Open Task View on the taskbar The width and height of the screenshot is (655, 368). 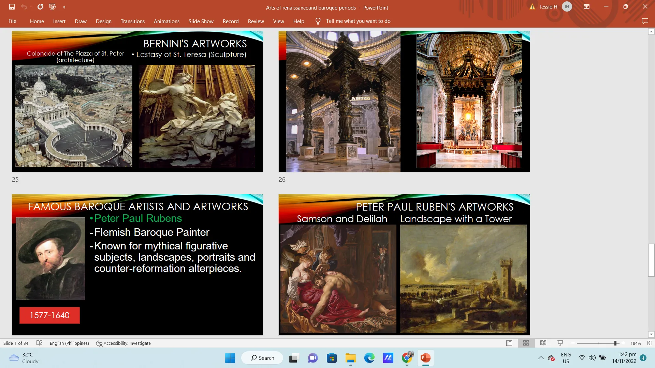[x=293, y=358]
